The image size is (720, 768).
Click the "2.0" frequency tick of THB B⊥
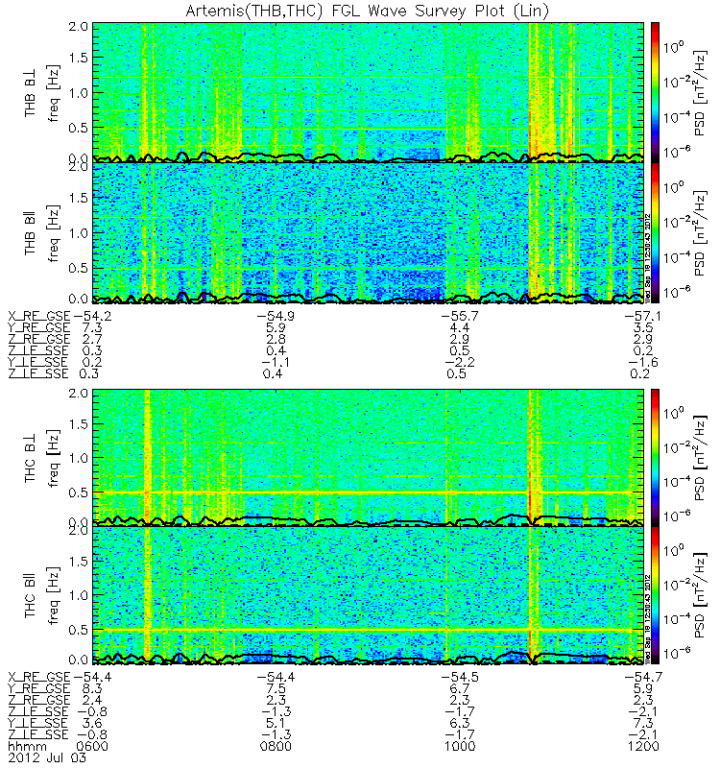(79, 26)
